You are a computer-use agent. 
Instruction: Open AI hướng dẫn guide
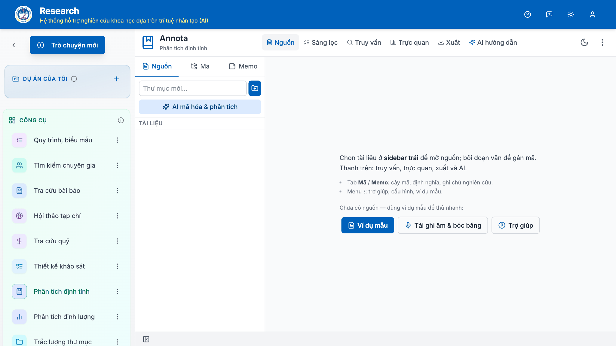[x=493, y=42]
